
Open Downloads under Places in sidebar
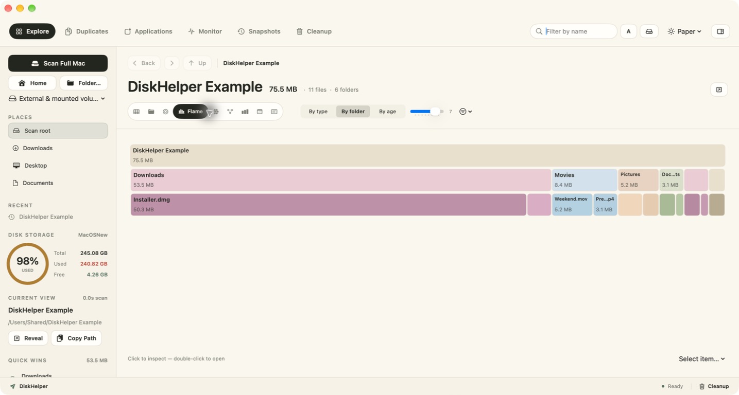click(x=58, y=148)
